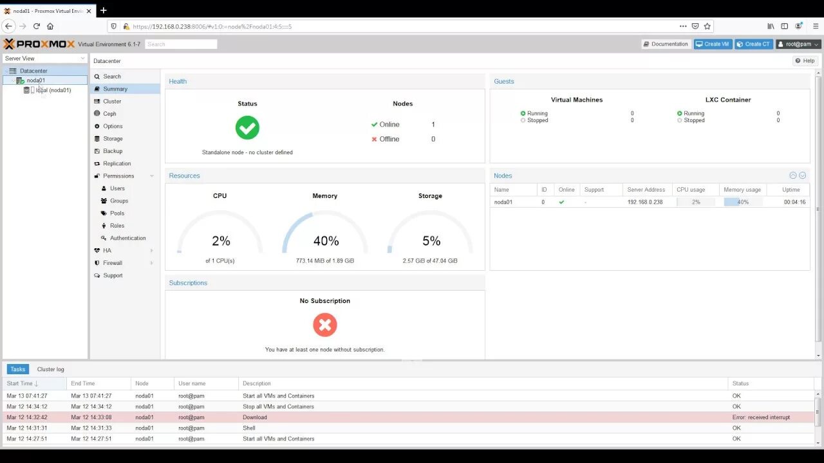Switch to the Cluster log tab
824x463 pixels.
[50, 369]
